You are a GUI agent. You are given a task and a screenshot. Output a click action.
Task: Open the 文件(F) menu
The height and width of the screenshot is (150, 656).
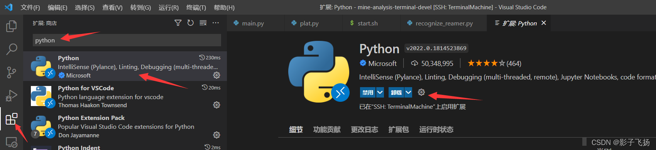click(30, 8)
